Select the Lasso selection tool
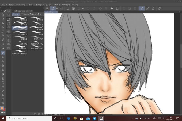182x121 pixels. 3,31
